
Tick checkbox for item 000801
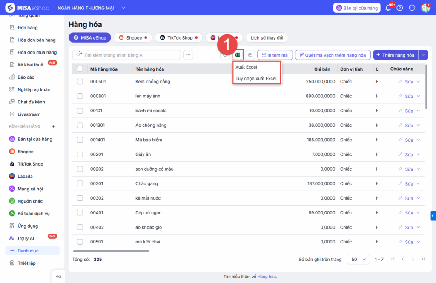pos(80,96)
